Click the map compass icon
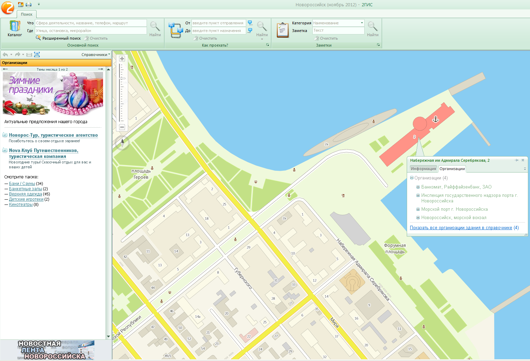The height and width of the screenshot is (361, 530). pos(122,143)
